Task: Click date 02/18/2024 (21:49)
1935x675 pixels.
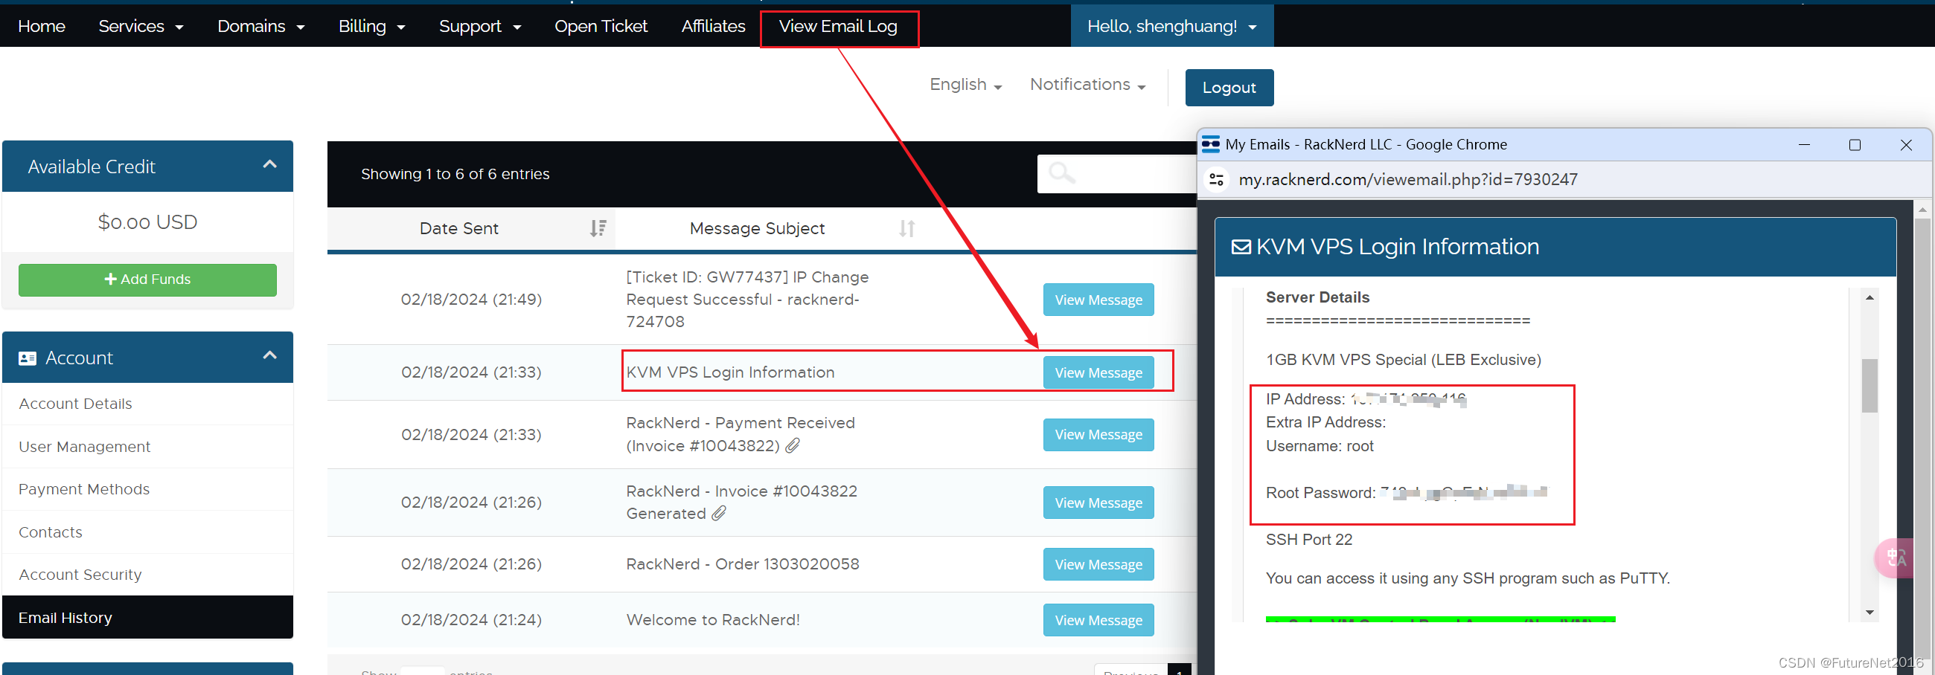Action: tap(471, 300)
